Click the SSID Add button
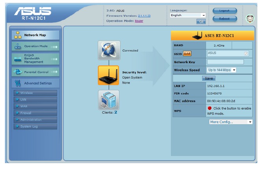Viewport: 262px width, 169px height. coord(187,54)
